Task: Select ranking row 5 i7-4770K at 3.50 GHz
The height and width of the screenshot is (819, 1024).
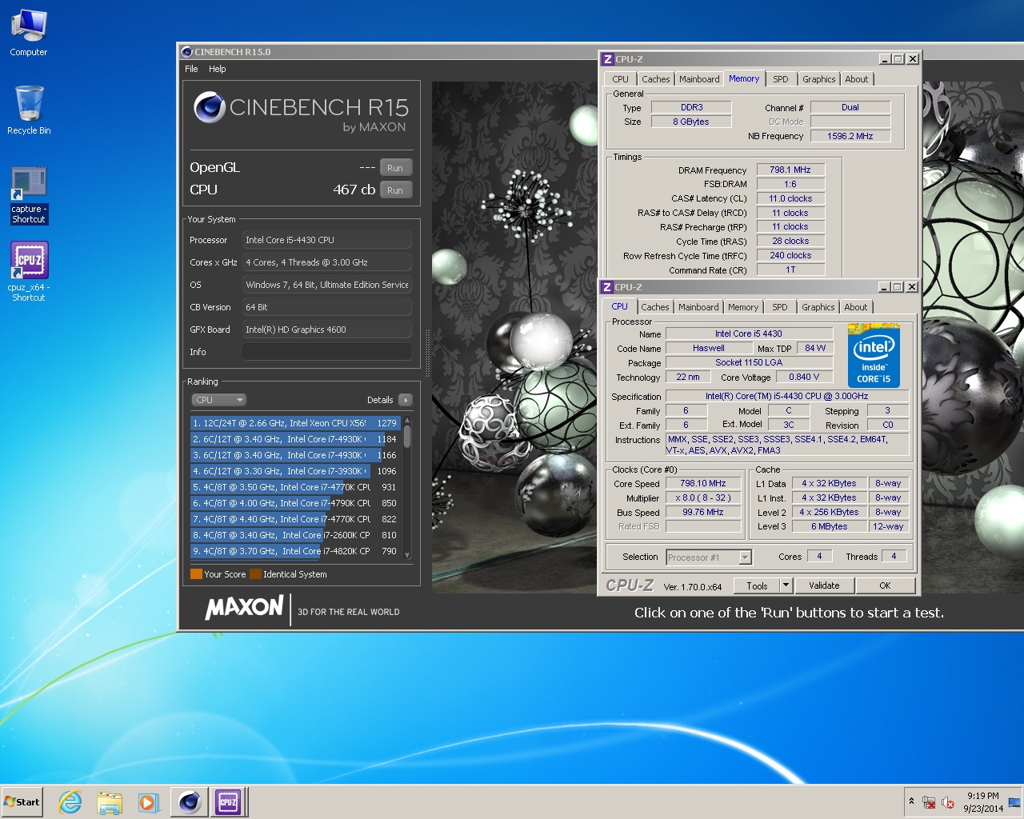Action: coord(295,487)
